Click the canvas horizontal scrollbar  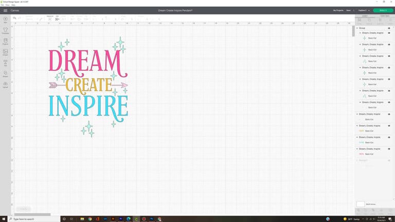[x=32, y=214]
